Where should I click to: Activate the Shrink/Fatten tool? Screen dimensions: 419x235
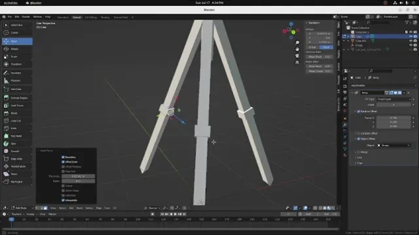[x=17, y=166]
